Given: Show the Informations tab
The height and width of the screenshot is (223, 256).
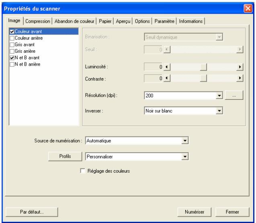Looking at the screenshot, I should pyautogui.click(x=190, y=21).
